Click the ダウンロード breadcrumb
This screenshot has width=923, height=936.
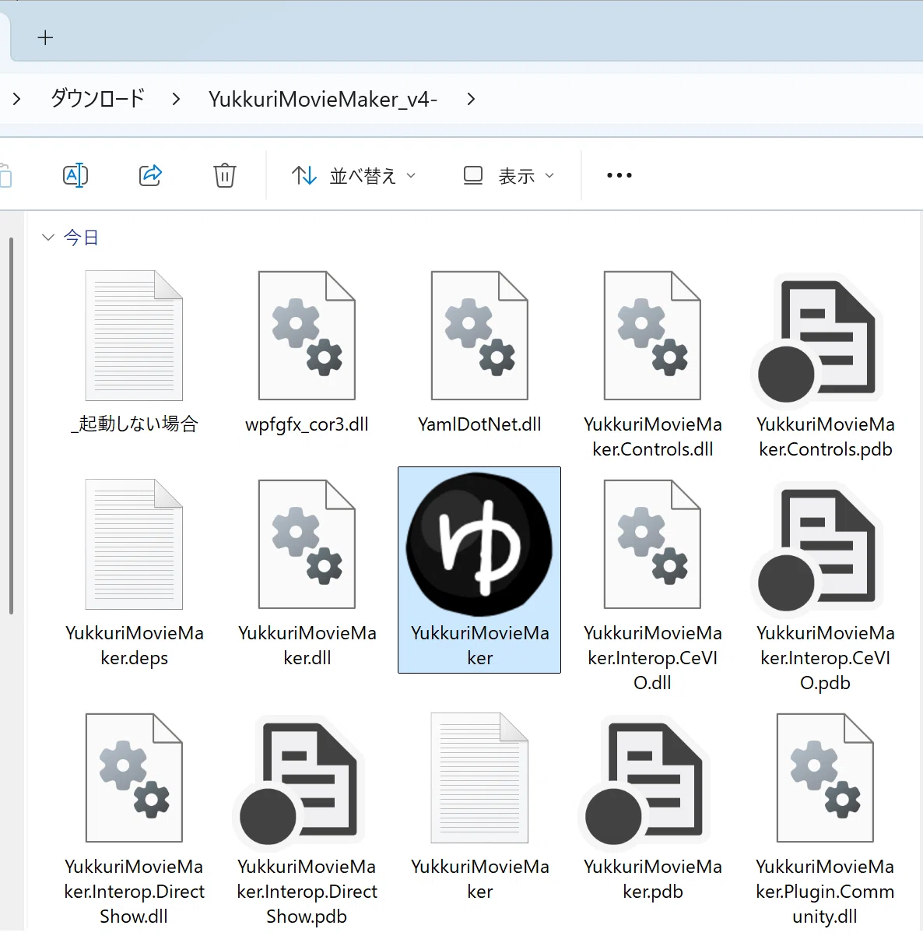(x=98, y=99)
